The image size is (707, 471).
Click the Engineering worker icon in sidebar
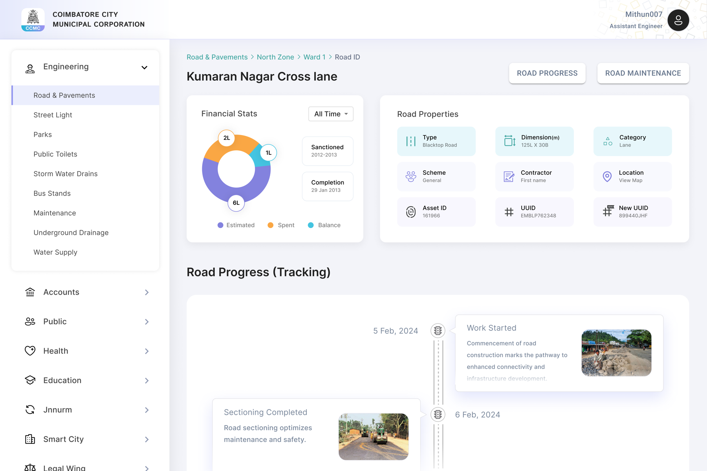pos(30,69)
